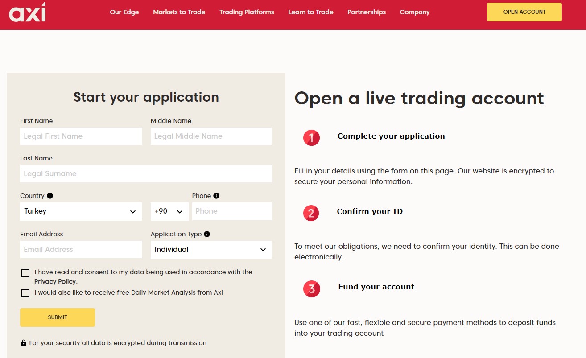Focus the Phone number input field

[232, 211]
